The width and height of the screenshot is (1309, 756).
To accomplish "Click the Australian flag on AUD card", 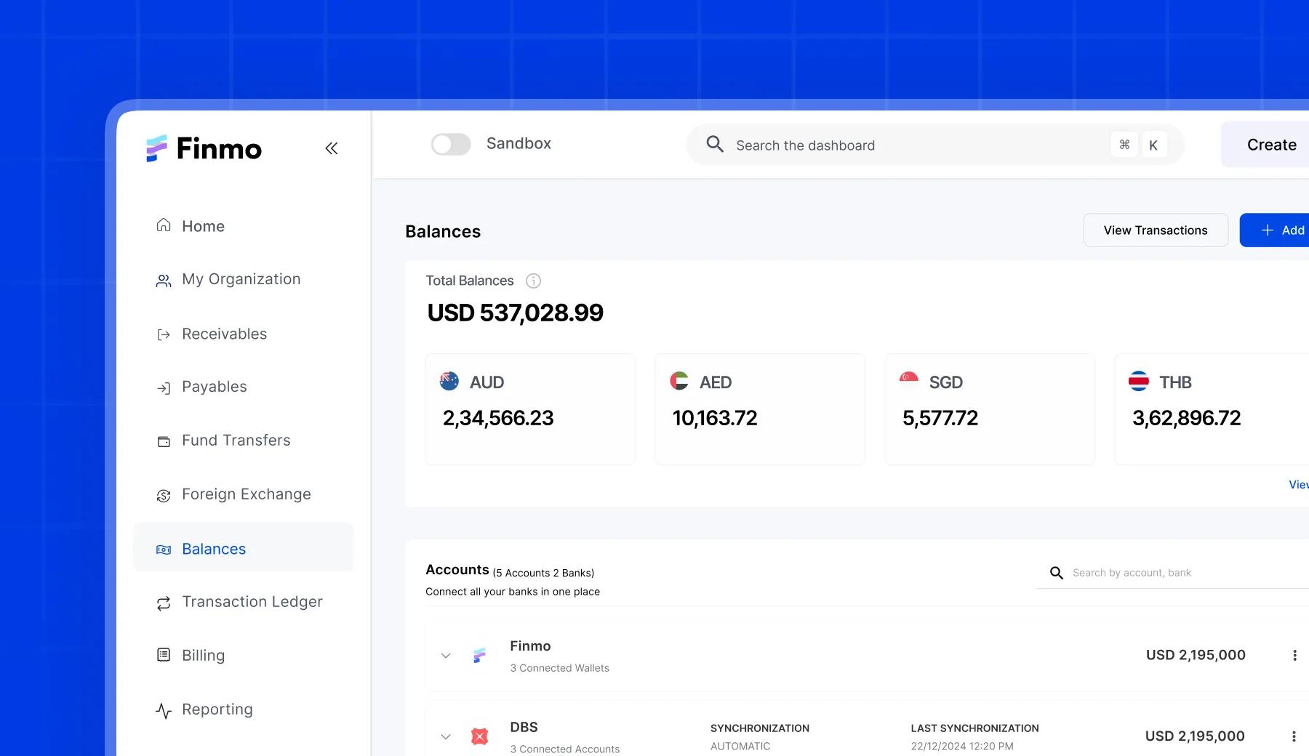I will click(449, 381).
